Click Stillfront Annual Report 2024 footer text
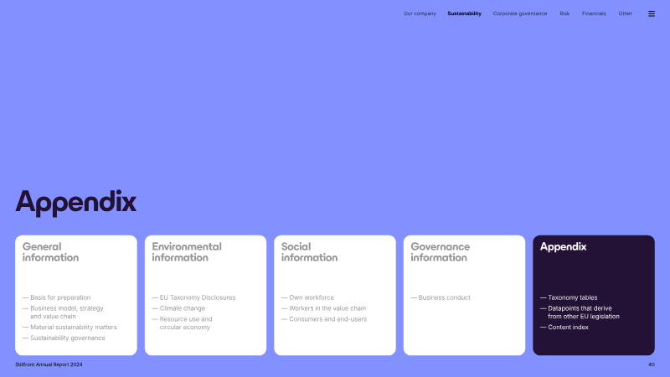This screenshot has height=377, width=670. [49, 364]
